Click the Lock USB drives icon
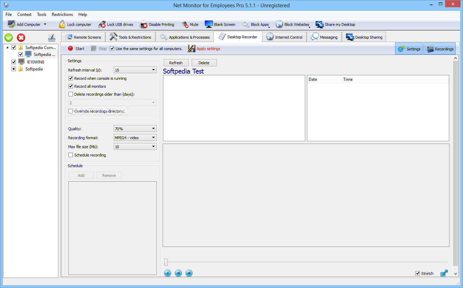 (102, 24)
